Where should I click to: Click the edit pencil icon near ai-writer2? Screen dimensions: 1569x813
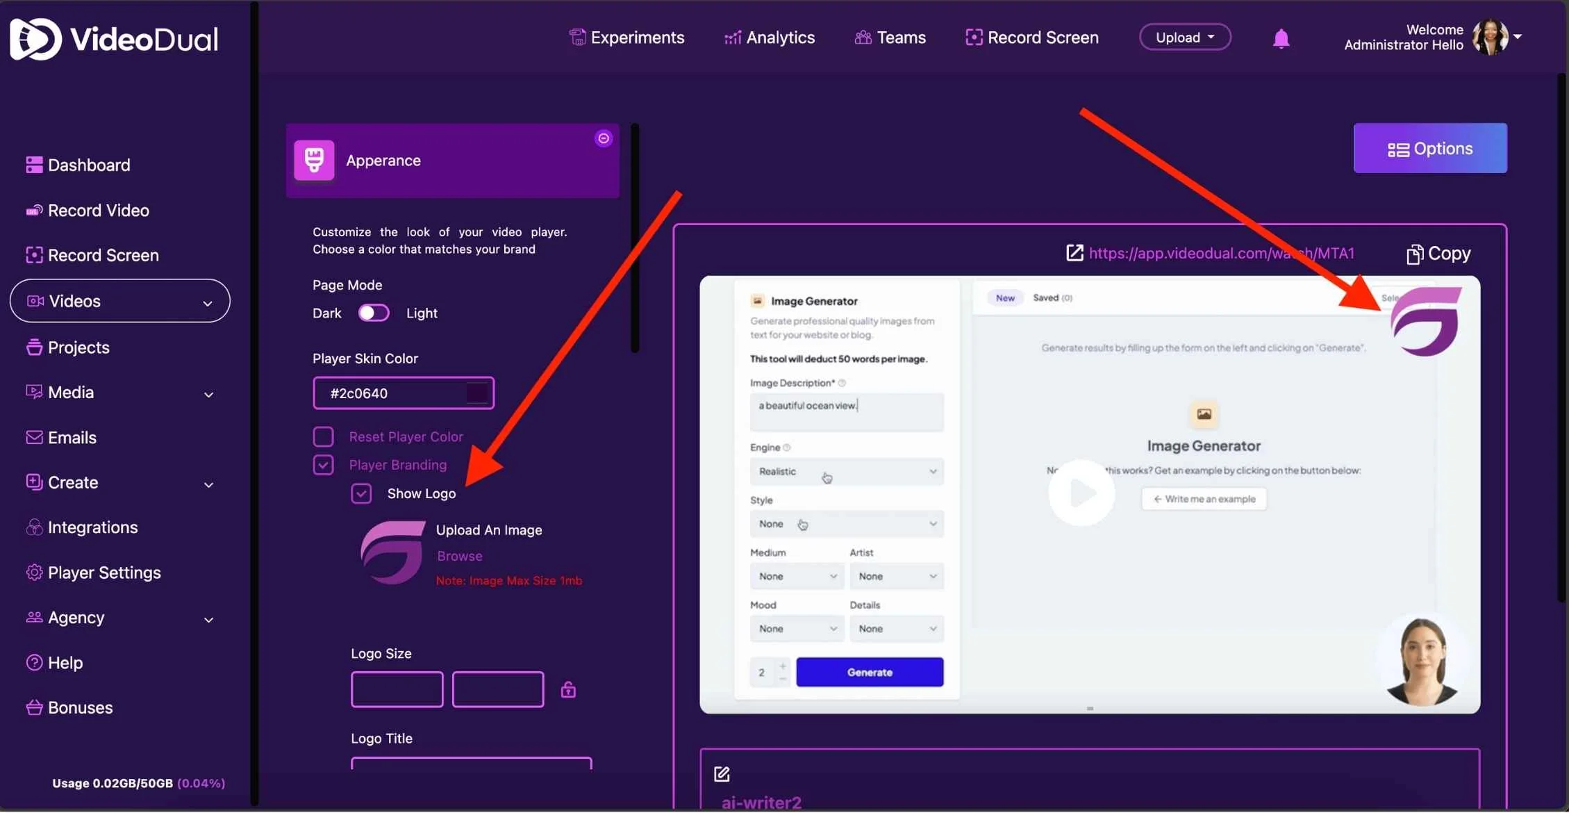(x=722, y=773)
